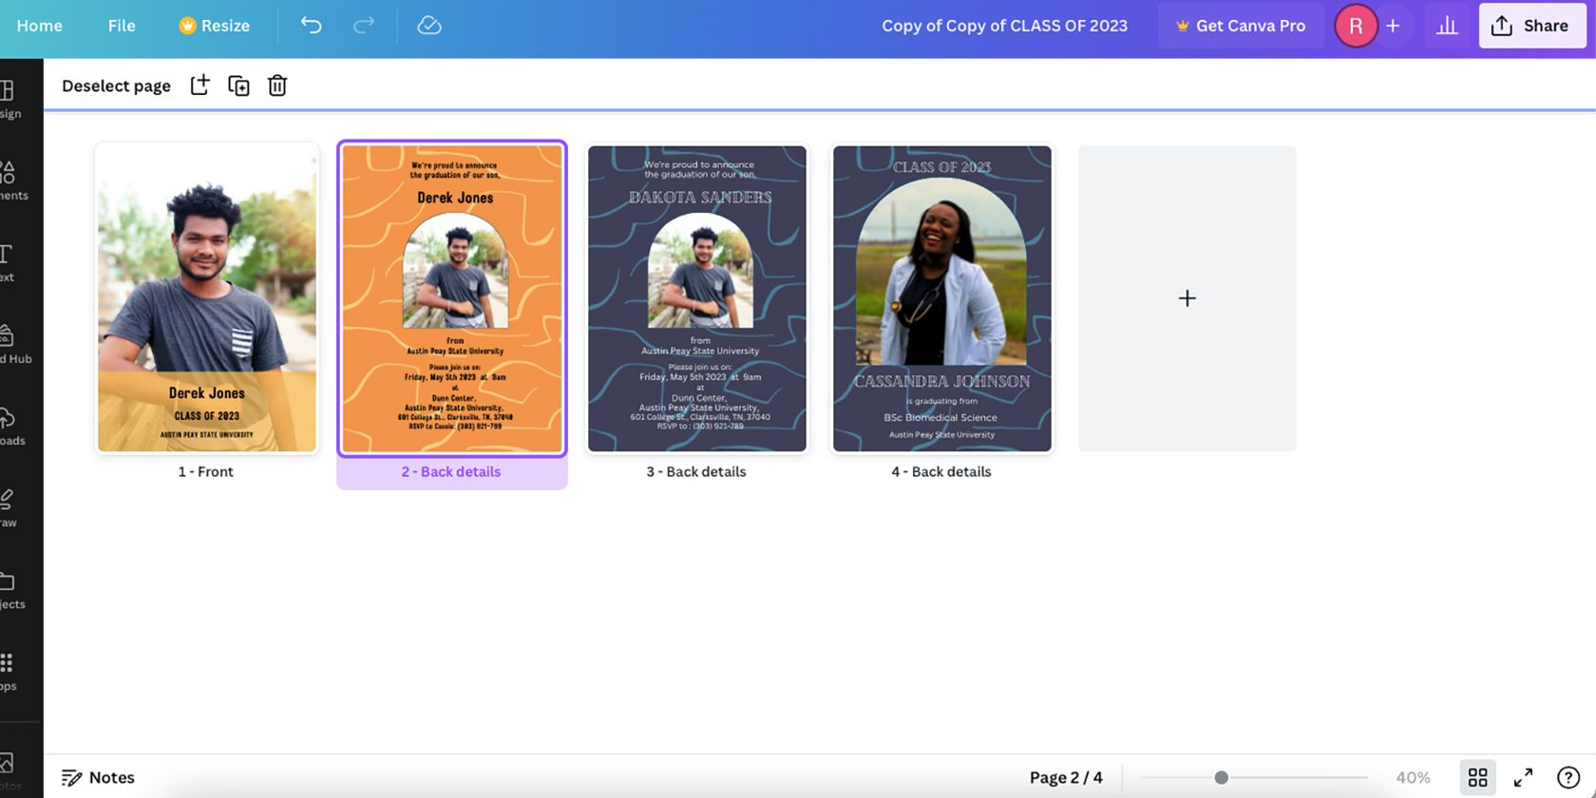The height and width of the screenshot is (798, 1596).
Task: Click the analytics bar chart icon
Action: [x=1447, y=26]
